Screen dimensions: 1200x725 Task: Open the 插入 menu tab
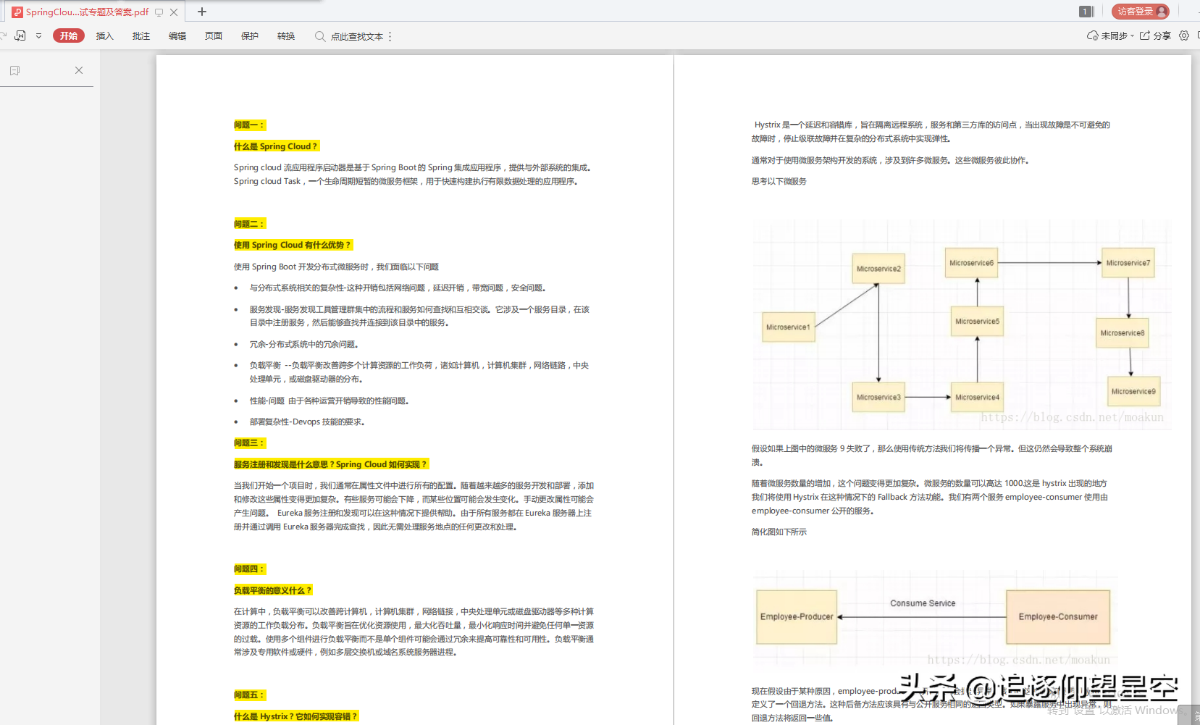point(105,36)
